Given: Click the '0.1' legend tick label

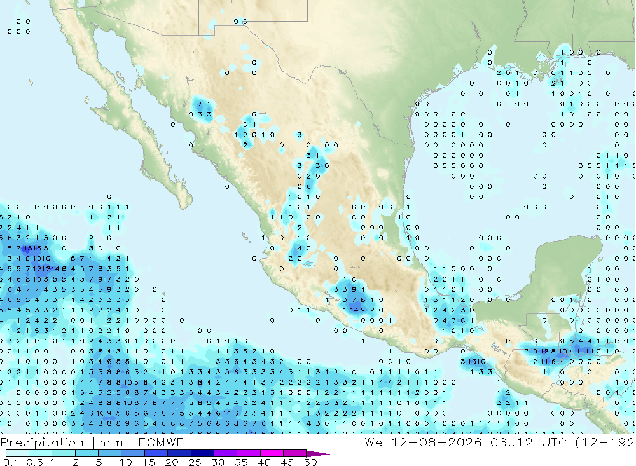Looking at the screenshot, I should coord(11,462).
